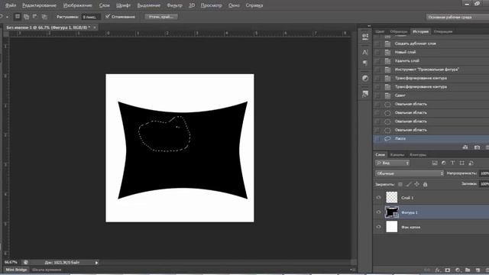
Task: Set history brush source for Лассо state
Action: [x=377, y=138]
